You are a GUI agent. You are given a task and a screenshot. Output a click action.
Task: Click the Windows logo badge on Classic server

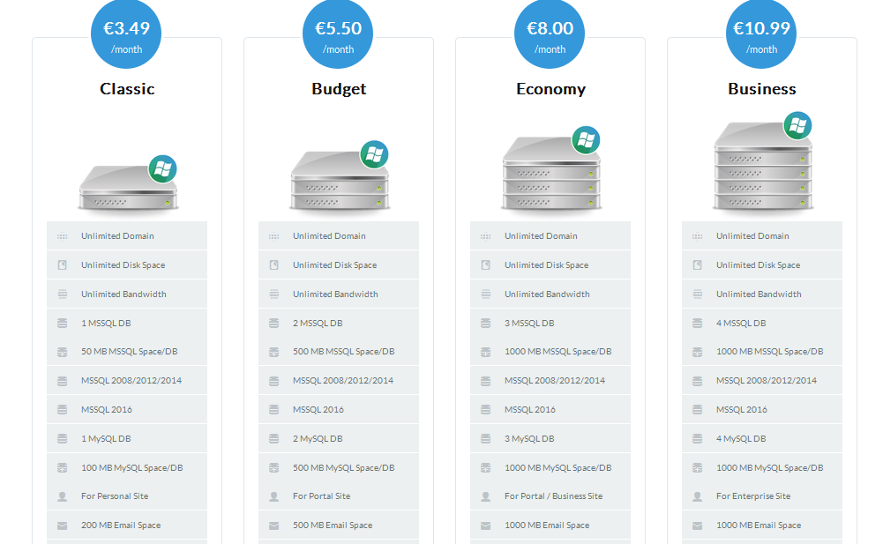pyautogui.click(x=162, y=169)
